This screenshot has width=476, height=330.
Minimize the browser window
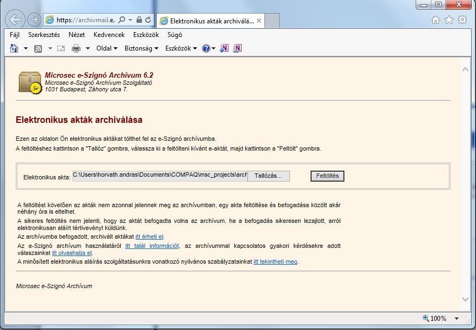point(424,4)
